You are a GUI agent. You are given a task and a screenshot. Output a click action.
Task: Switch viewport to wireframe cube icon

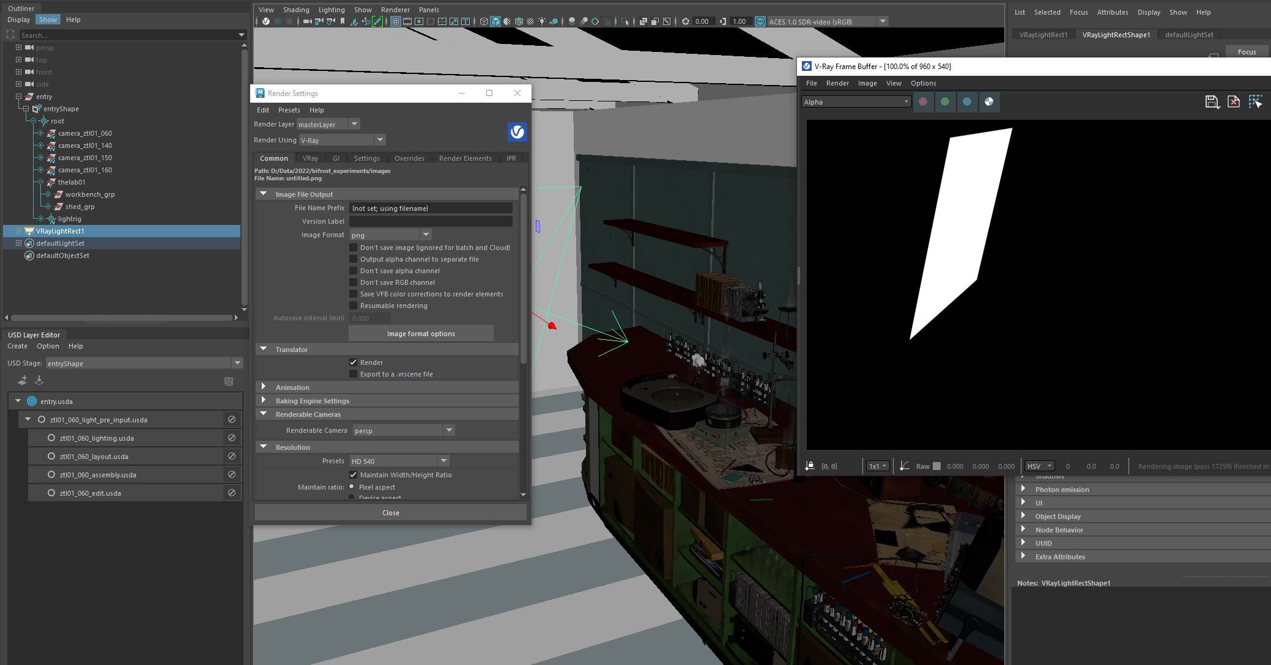click(x=483, y=21)
